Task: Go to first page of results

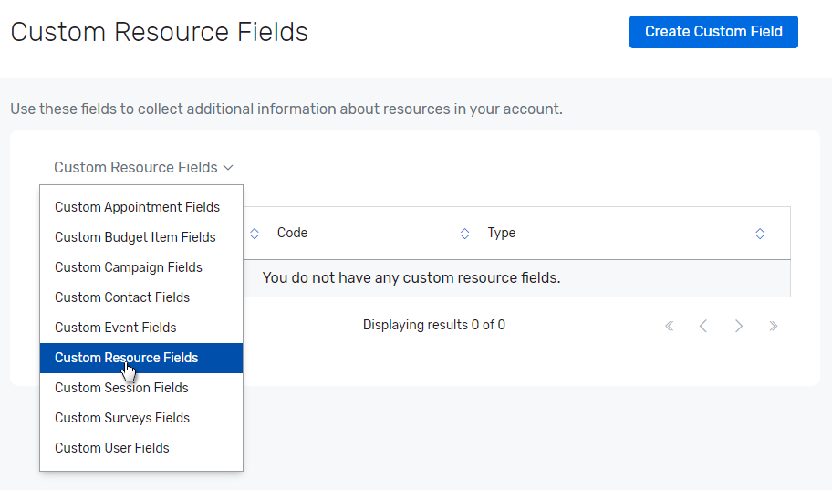Action: (x=669, y=326)
